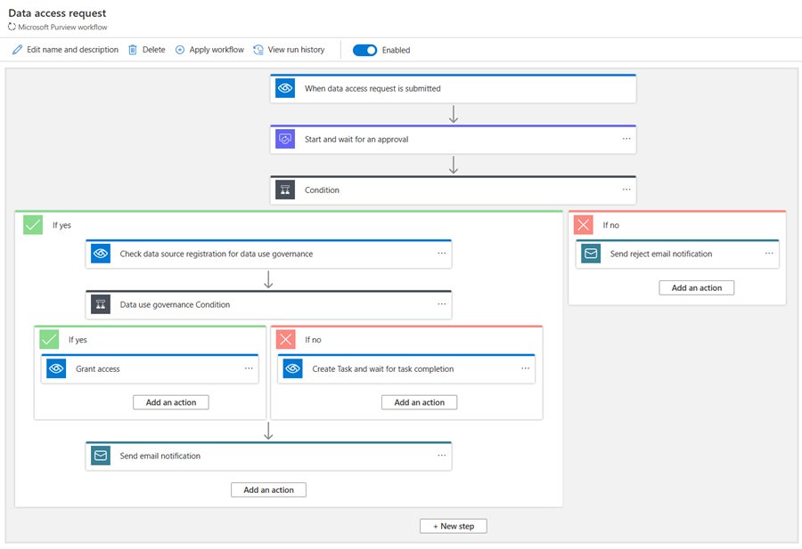The image size is (802, 549).
Task: Click the + New step button
Action: (453, 525)
